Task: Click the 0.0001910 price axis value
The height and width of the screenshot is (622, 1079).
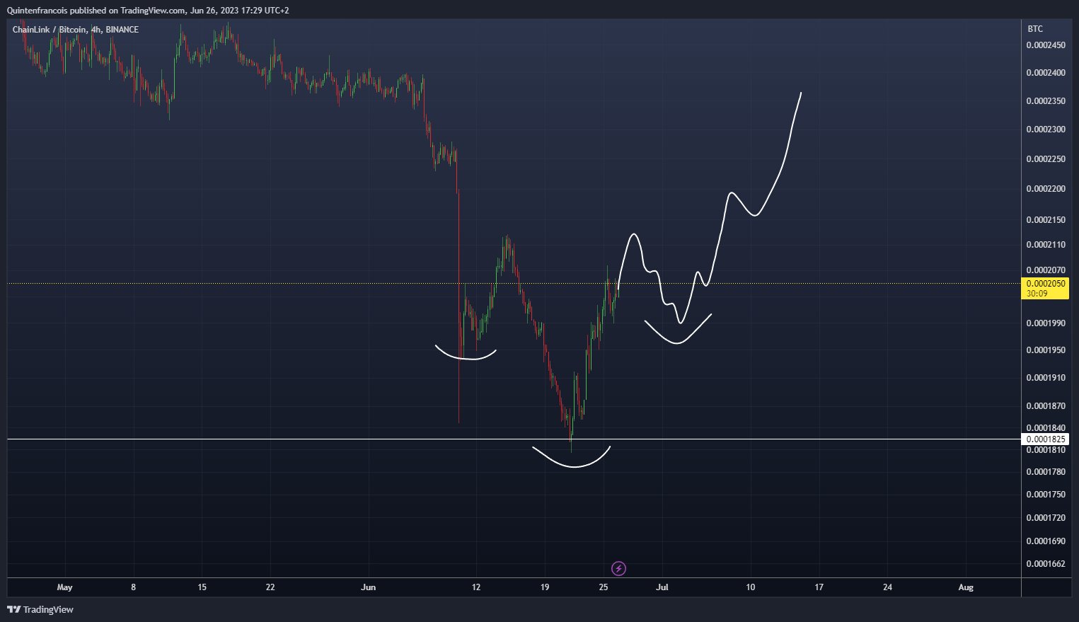Action: tap(1046, 378)
